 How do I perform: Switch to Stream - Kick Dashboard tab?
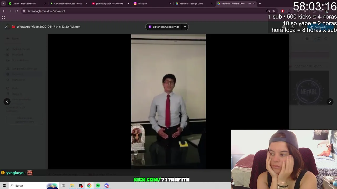[24, 4]
